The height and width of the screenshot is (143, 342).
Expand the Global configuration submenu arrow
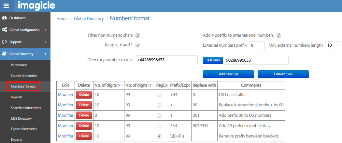[x=46, y=30]
